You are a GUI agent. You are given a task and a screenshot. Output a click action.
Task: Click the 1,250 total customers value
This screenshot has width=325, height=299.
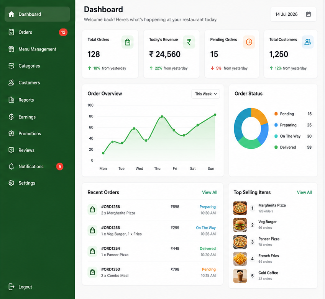[279, 54]
